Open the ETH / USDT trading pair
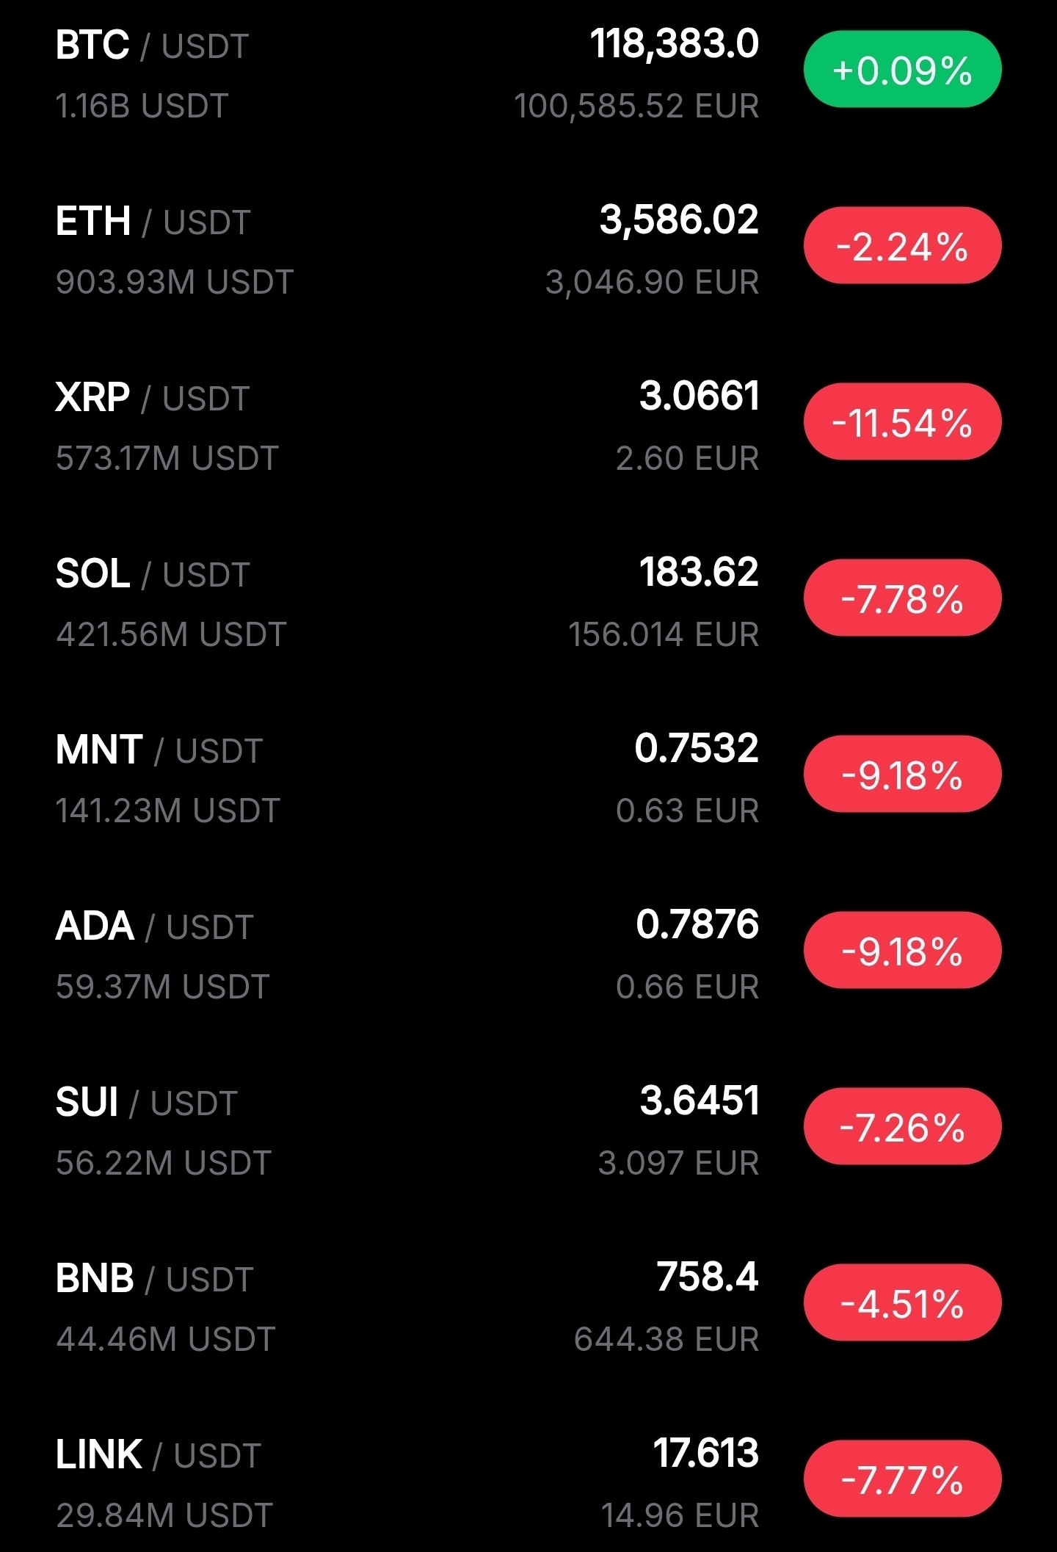The image size is (1057, 1552). (x=153, y=222)
